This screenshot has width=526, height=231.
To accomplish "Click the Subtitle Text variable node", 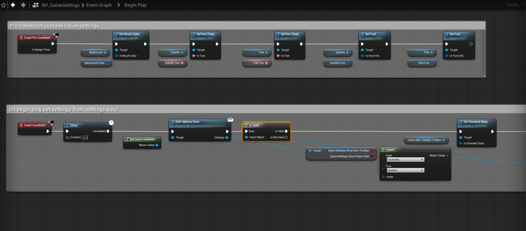I will coord(173,63).
